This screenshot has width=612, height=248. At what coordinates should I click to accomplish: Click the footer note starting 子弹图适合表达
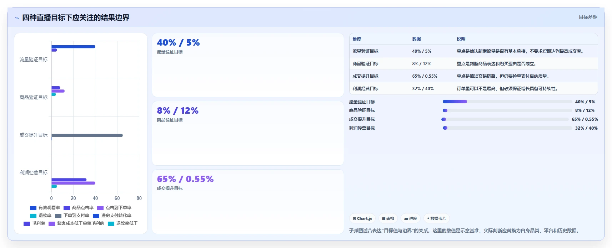point(464,231)
